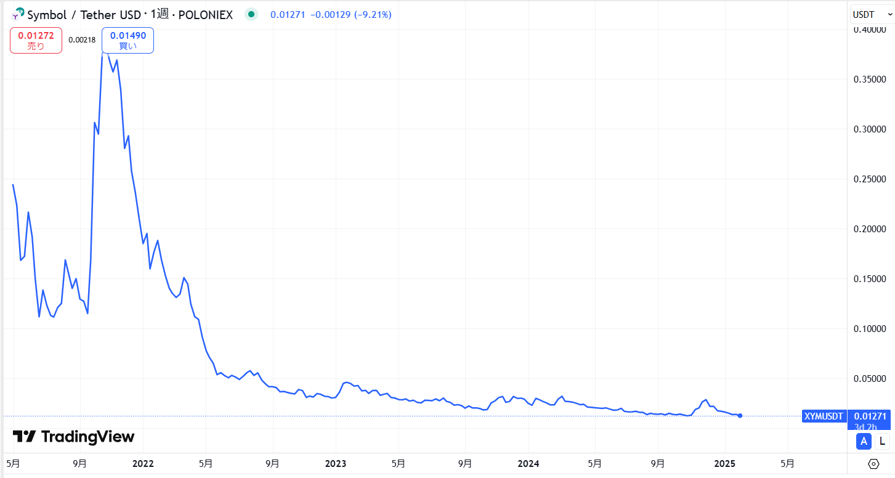Click the 3d 2h countdown label
The width and height of the screenshot is (895, 478).
click(x=866, y=426)
